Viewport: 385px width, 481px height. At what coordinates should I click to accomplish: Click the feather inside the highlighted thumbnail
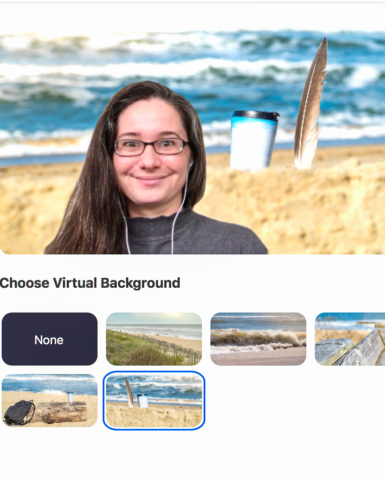[x=129, y=392]
